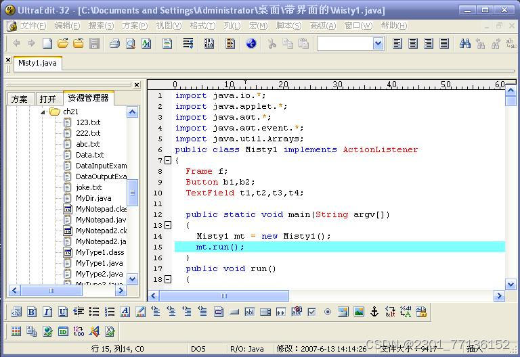Collapse code fold at line 13
This screenshot has height=357, width=520.
pyautogui.click(x=168, y=226)
